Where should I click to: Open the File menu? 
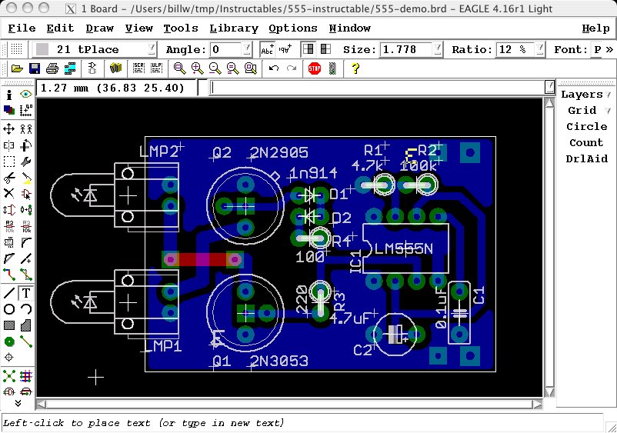[x=22, y=28]
